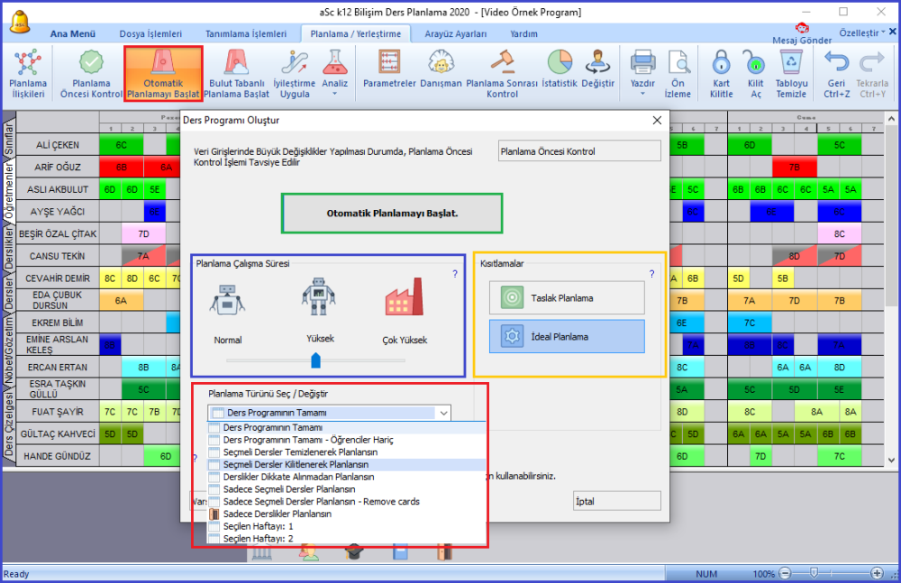Open Arayüz Ayarları tab
The image size is (901, 583).
(x=456, y=34)
